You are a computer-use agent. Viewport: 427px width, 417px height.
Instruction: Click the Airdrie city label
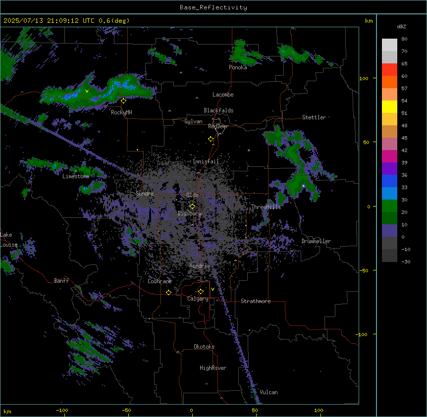[200, 266]
